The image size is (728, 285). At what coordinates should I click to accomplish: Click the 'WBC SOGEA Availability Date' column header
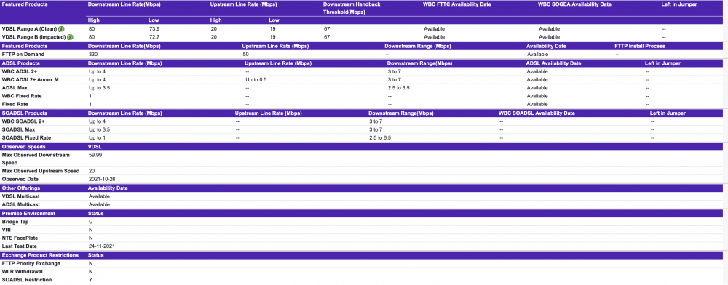coord(574,4)
